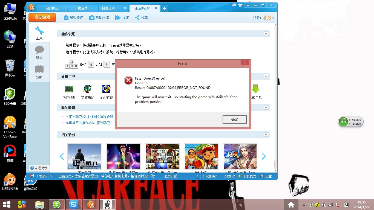Open 截图玩博 screenshot feature
This screenshot has width=374, height=210.
point(99,17)
